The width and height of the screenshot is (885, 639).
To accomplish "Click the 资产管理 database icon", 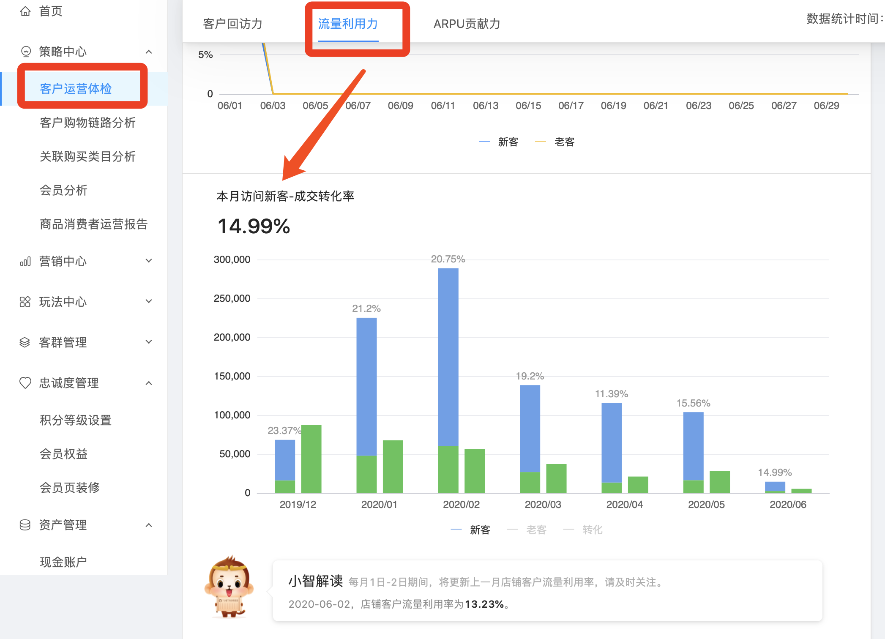I will click(25, 525).
